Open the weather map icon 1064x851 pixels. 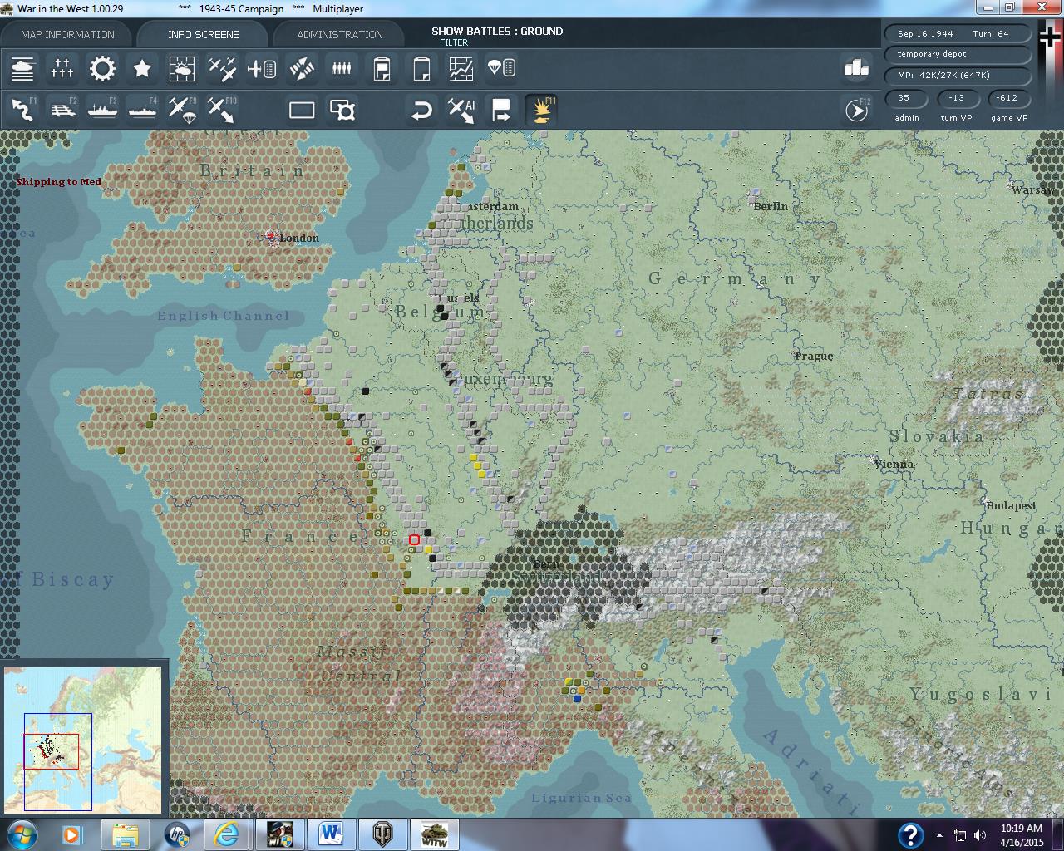(182, 68)
